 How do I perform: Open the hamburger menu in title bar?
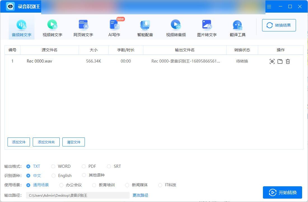point(269,6)
